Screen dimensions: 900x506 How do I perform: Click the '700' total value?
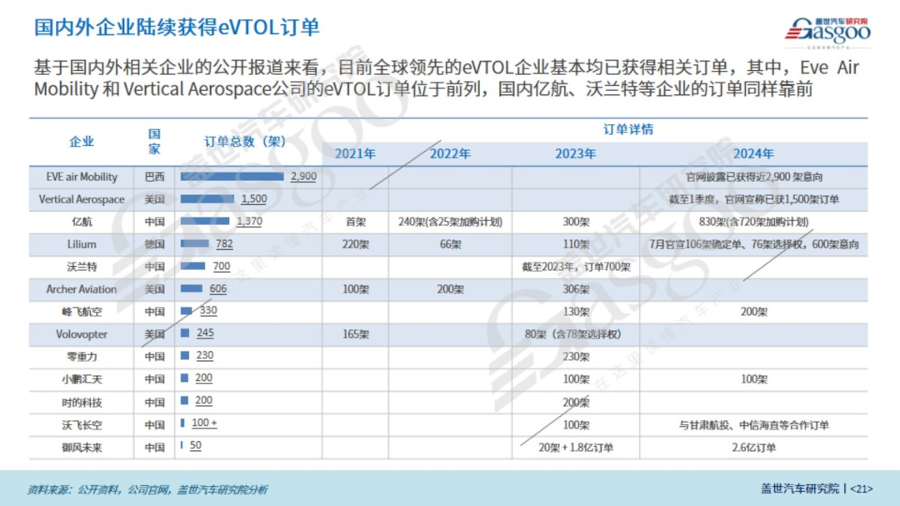(x=221, y=266)
